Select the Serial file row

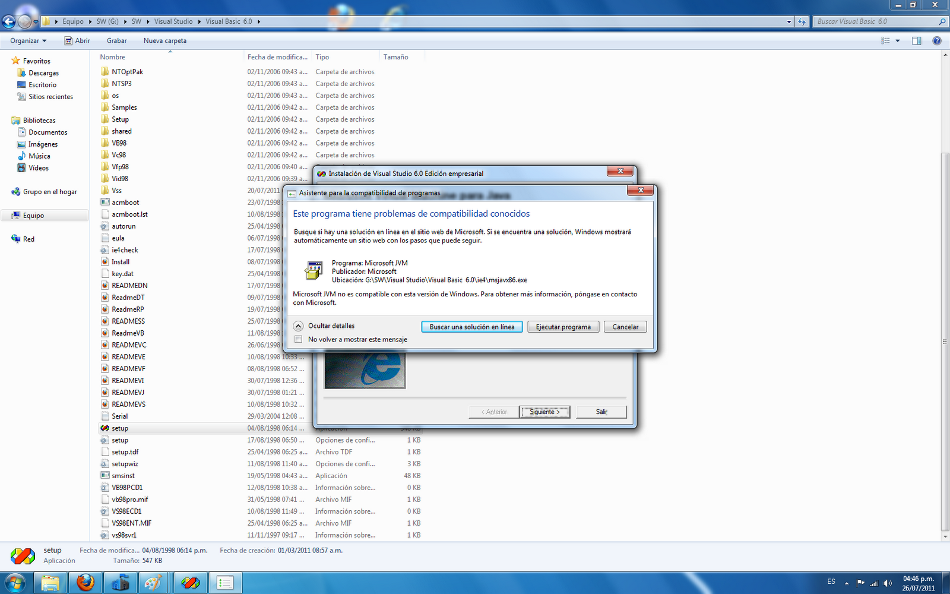[261, 416]
